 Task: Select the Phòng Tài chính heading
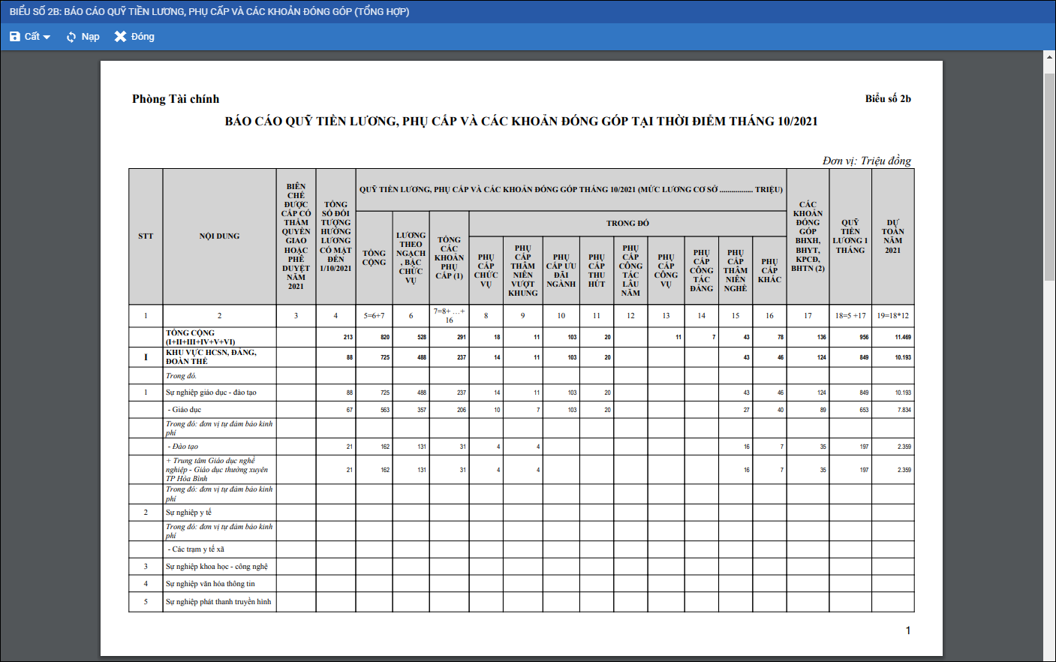point(176,99)
